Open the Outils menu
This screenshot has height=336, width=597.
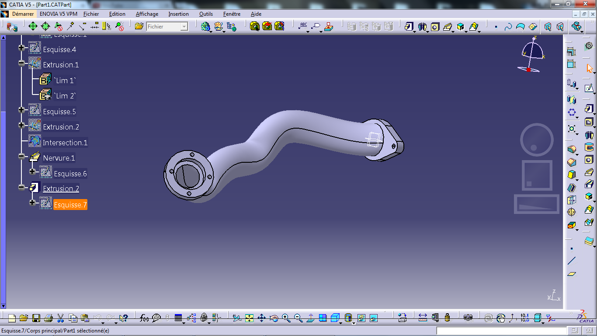pos(206,14)
